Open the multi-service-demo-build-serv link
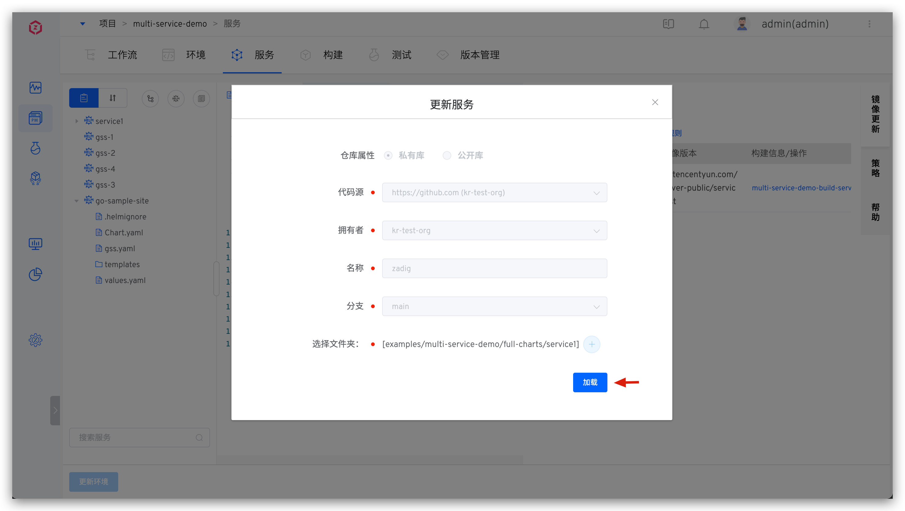 point(801,188)
